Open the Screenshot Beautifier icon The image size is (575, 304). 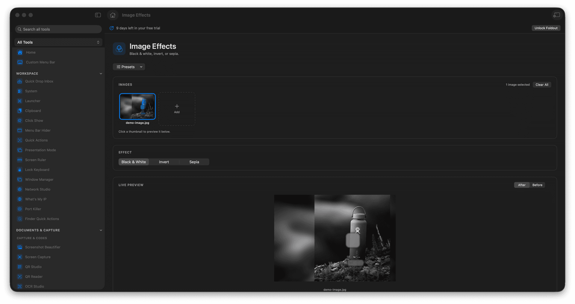click(x=20, y=247)
